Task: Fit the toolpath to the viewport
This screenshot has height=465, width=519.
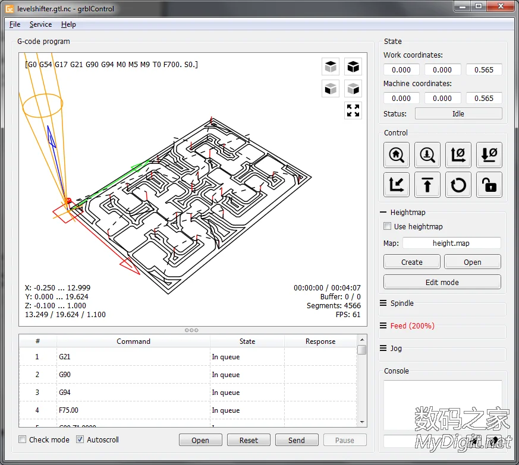Action: pyautogui.click(x=353, y=110)
